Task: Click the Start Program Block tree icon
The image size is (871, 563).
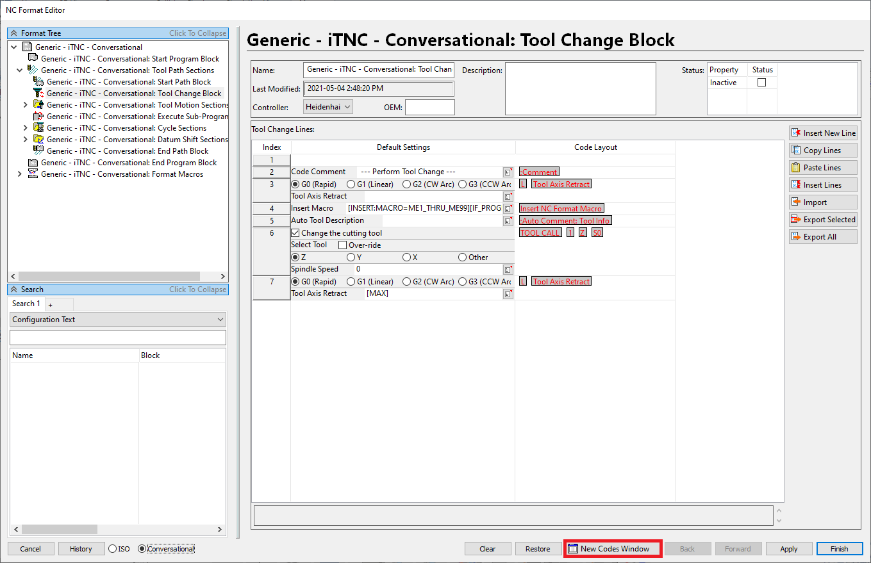Action: (x=33, y=58)
